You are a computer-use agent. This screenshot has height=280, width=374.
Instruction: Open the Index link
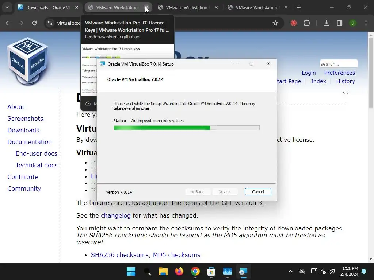tap(318, 81)
